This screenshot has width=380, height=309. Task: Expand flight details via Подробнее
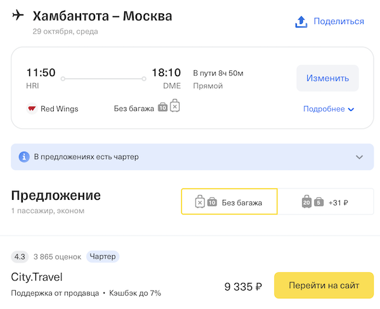coord(329,109)
